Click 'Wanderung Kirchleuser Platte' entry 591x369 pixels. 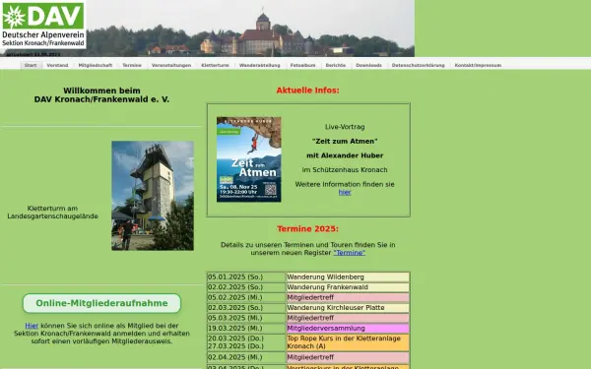[x=348, y=308]
